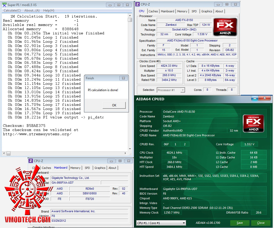Click scroll down arrow in Super PI
The image size is (274, 228).
[x=130, y=149]
